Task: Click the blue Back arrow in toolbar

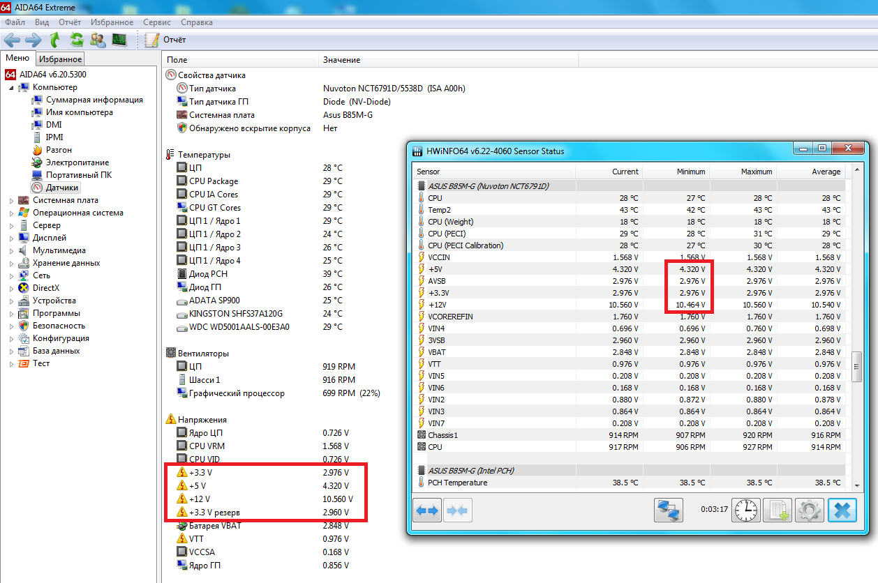Action: point(12,40)
